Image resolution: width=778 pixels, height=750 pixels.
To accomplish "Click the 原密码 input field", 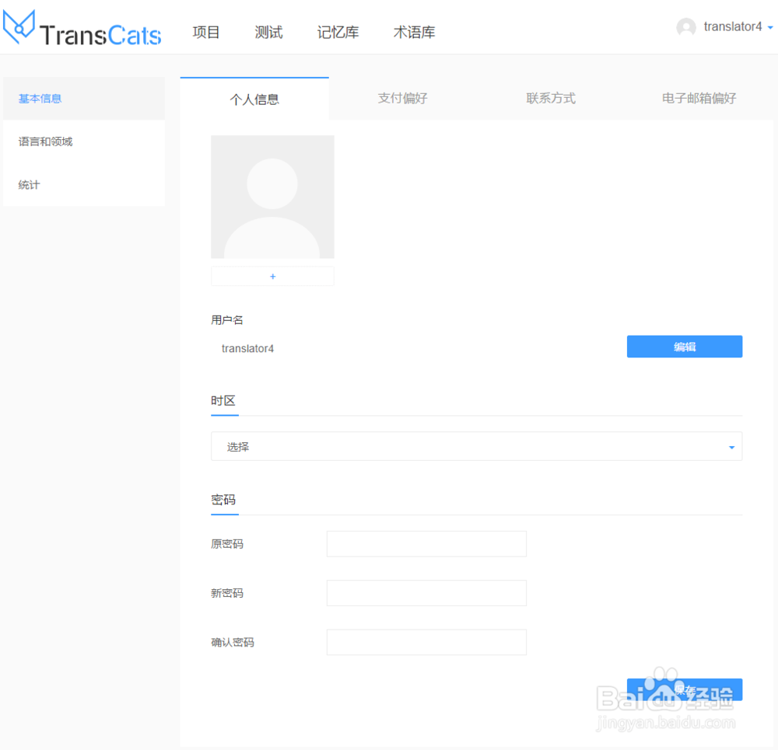I will (x=426, y=543).
